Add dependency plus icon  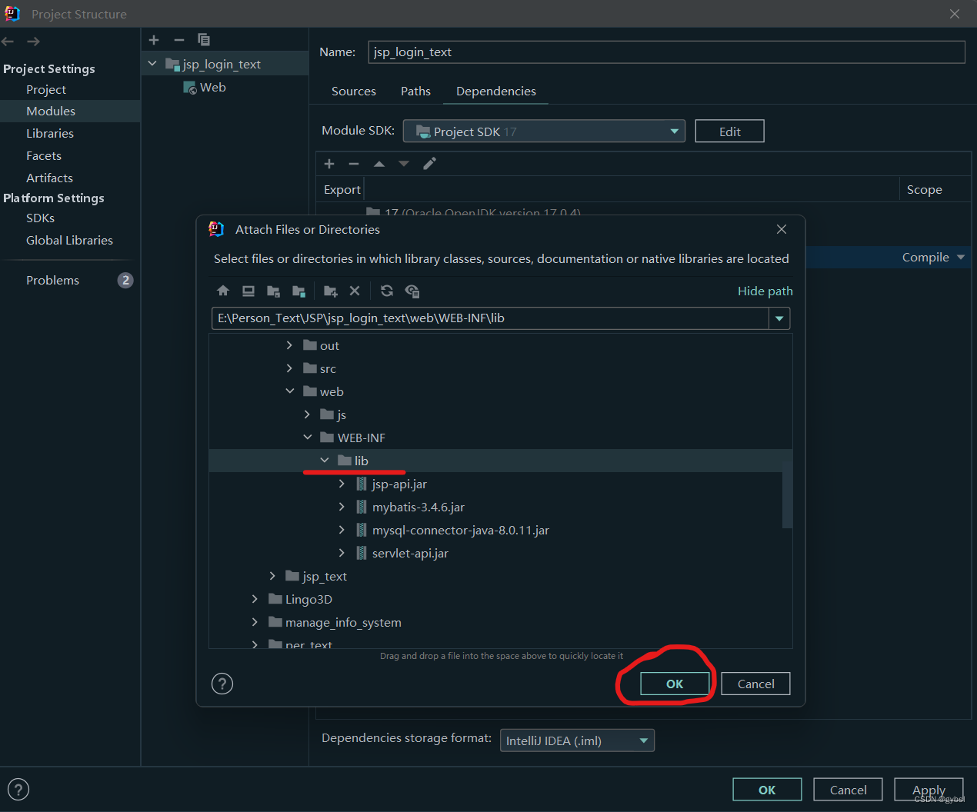click(x=329, y=164)
